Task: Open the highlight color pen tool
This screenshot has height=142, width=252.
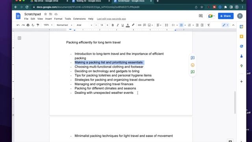Action: click(x=133, y=25)
